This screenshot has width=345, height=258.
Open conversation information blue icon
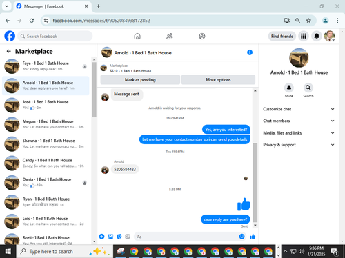[x=250, y=52]
